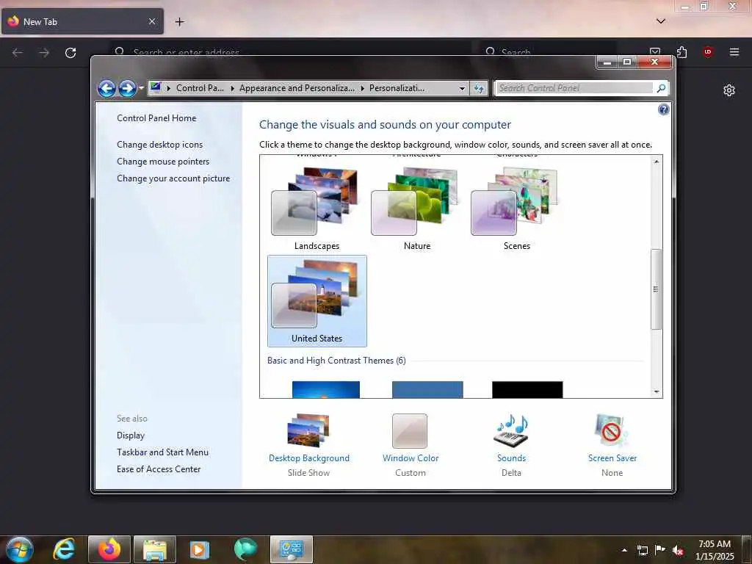Apply the Nature theme

[417, 209]
